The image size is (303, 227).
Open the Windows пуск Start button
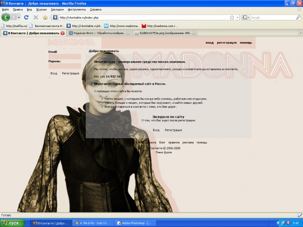[x=13, y=223]
